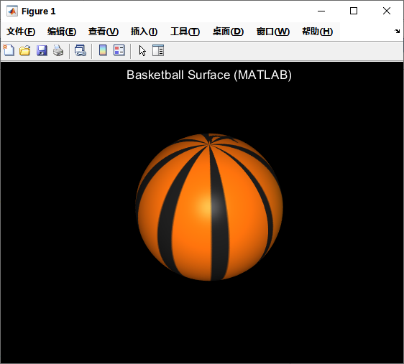The image size is (404, 364).
Task: Open the Property Inspector icon
Action: coord(158,50)
